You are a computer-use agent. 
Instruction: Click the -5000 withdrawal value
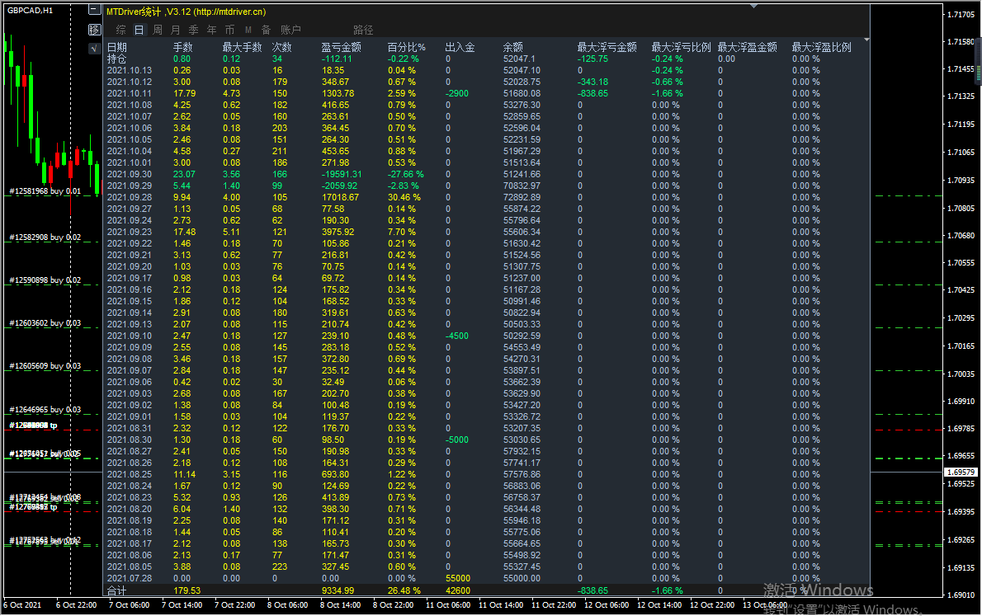pyautogui.click(x=457, y=440)
